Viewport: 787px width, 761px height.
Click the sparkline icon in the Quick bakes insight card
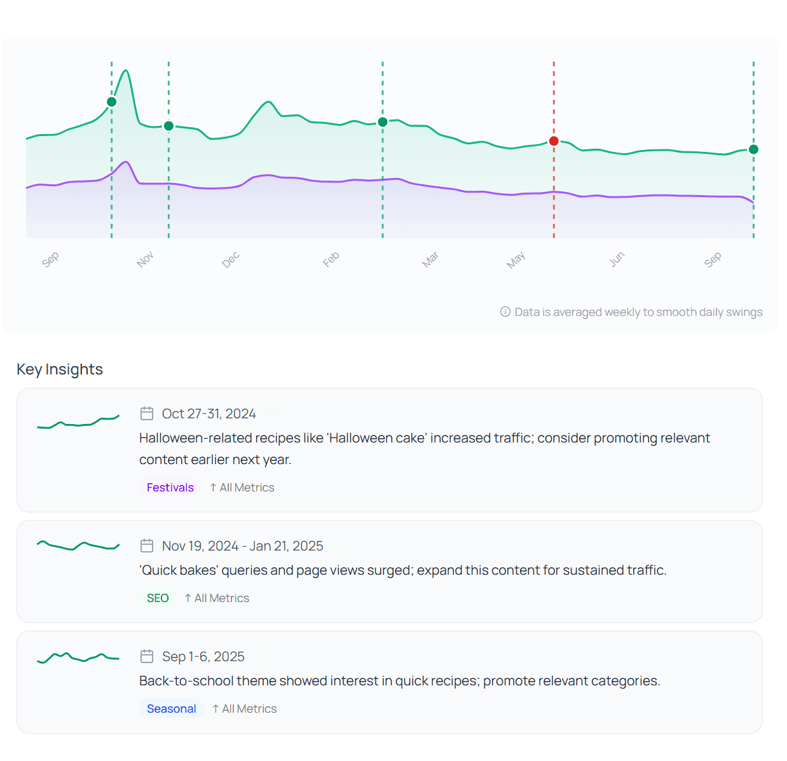(78, 544)
